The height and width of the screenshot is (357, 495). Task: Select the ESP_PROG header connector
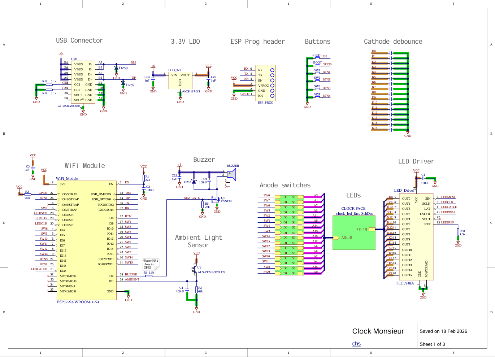point(265,83)
